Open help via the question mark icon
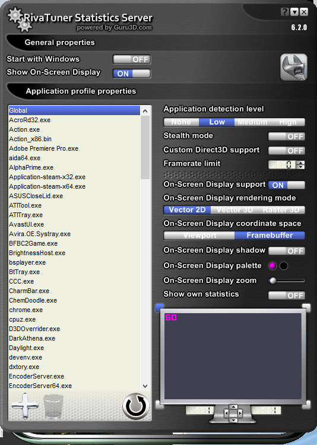The image size is (317, 445). 284,12
